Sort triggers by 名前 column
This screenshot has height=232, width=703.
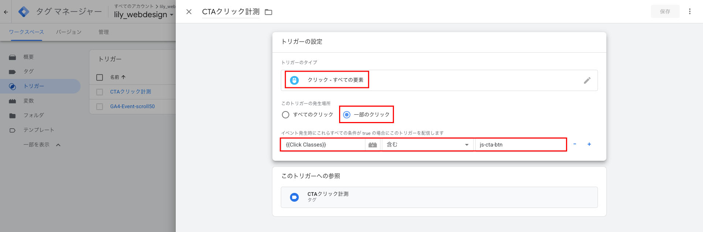(118, 77)
